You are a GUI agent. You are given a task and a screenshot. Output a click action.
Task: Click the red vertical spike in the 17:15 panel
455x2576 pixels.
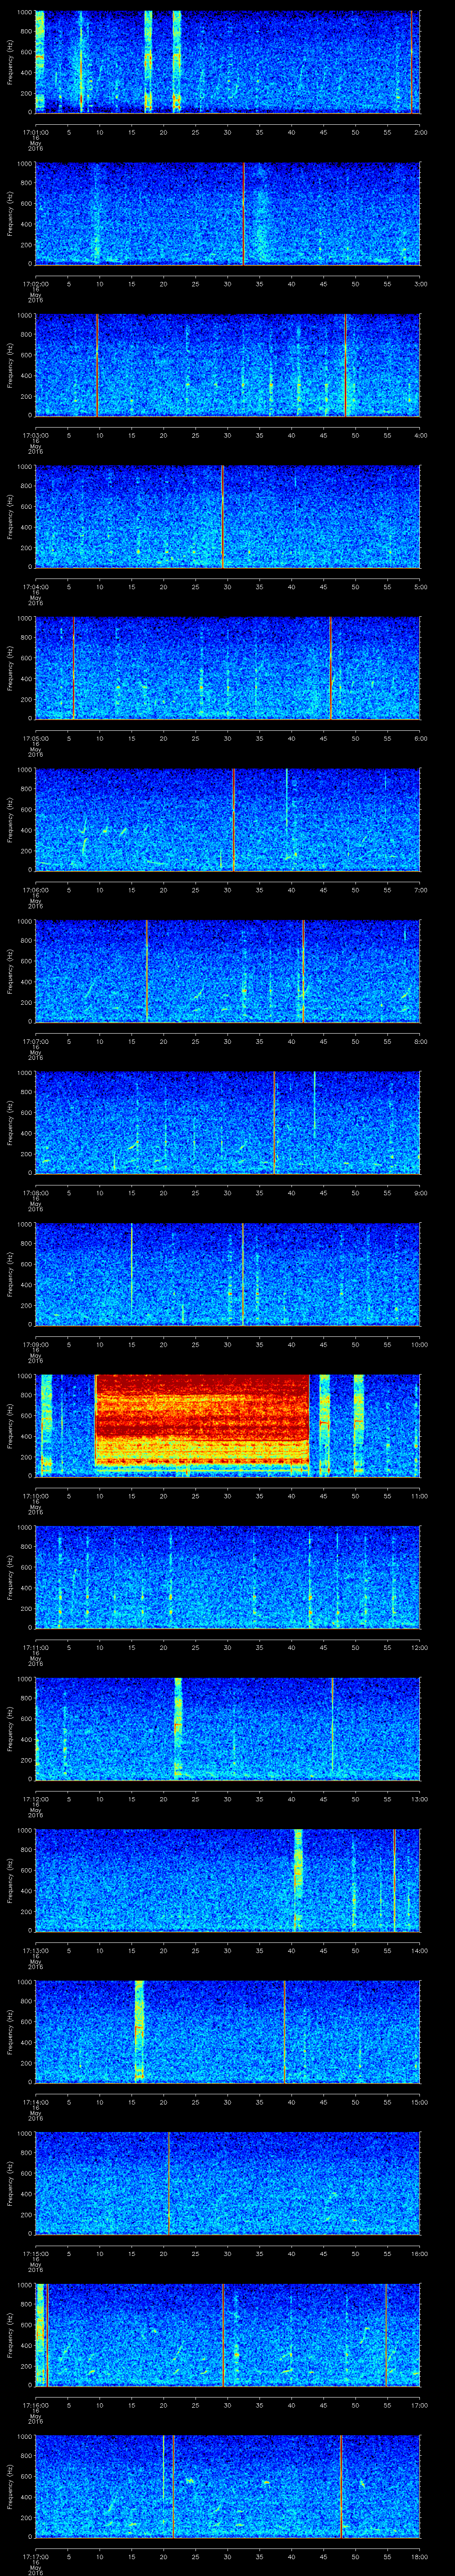pyautogui.click(x=169, y=2183)
